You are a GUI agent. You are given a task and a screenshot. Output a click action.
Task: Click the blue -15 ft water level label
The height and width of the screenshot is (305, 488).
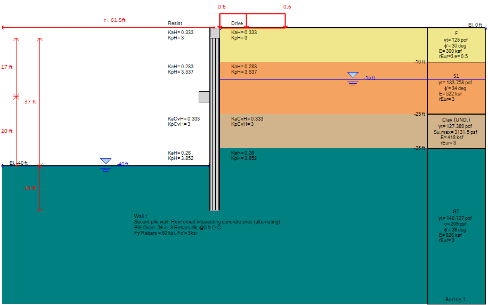(369, 77)
